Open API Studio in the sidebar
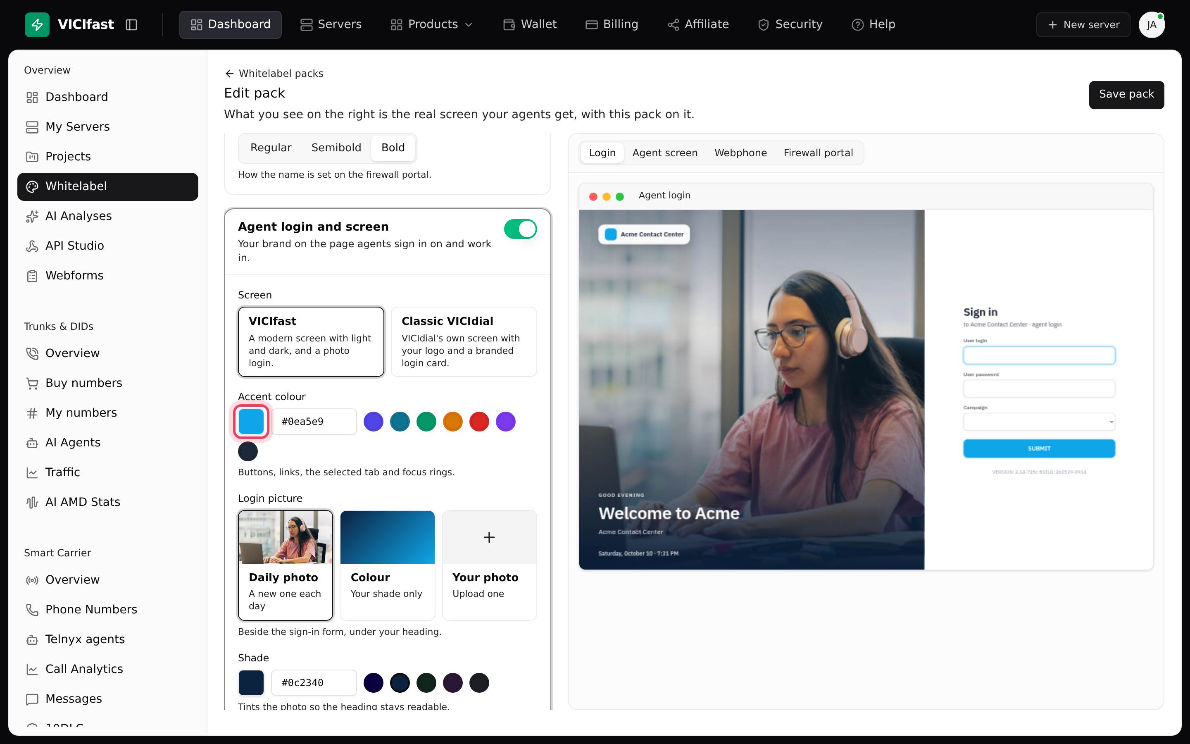This screenshot has width=1190, height=744. point(108,246)
